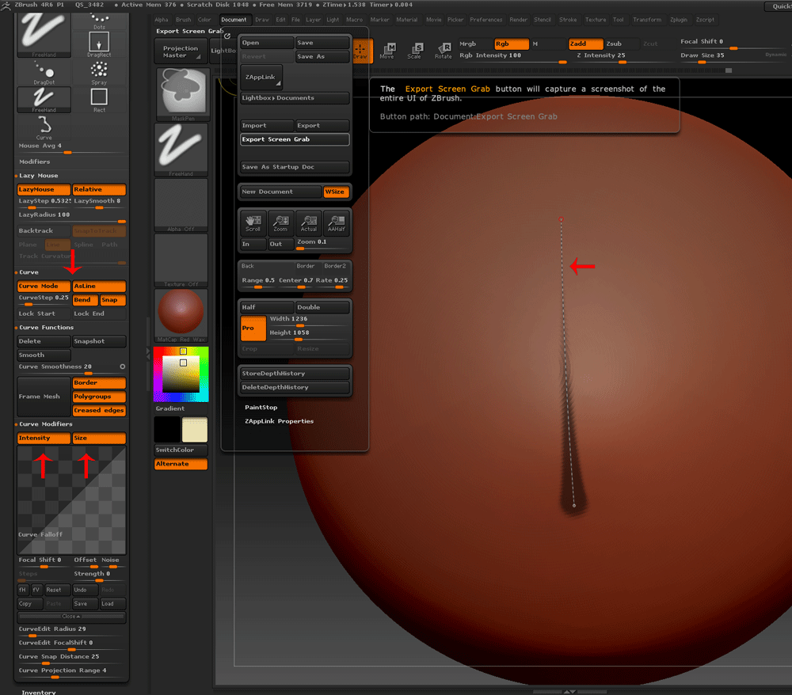Expand the Inventory section
The height and width of the screenshot is (695, 792).
click(39, 692)
